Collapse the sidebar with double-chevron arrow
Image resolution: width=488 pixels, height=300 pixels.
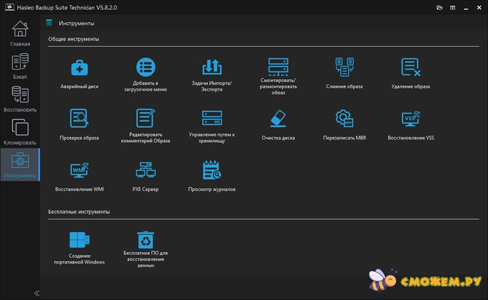[x=37, y=293]
